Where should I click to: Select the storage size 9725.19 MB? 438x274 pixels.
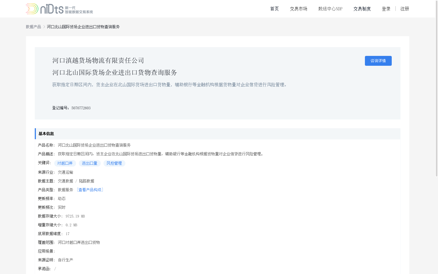pos(75,216)
